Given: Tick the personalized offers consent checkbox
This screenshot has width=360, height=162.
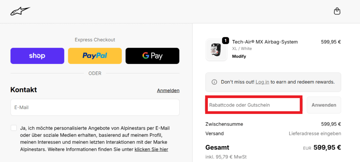Looking at the screenshot, I should coord(14,128).
